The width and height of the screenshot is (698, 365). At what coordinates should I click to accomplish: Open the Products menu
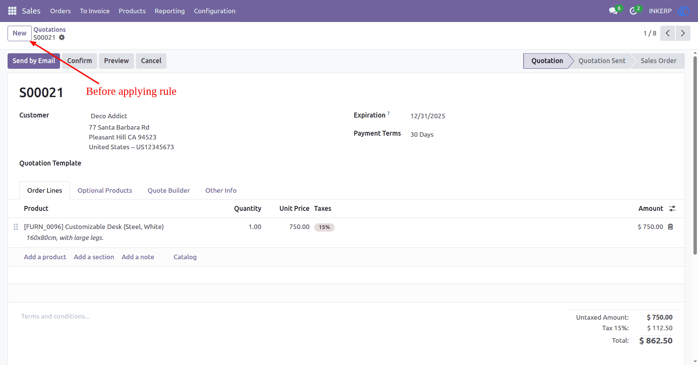(132, 11)
